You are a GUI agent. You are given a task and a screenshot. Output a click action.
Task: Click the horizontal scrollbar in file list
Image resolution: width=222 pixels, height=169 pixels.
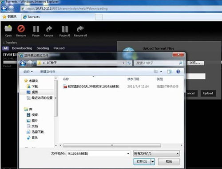pos(112,145)
